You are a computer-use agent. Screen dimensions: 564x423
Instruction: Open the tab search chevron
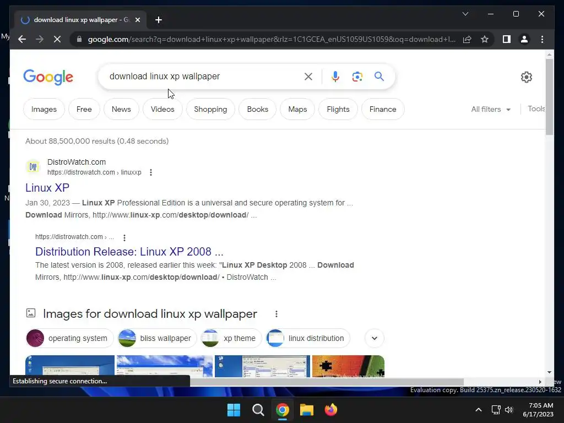465,14
